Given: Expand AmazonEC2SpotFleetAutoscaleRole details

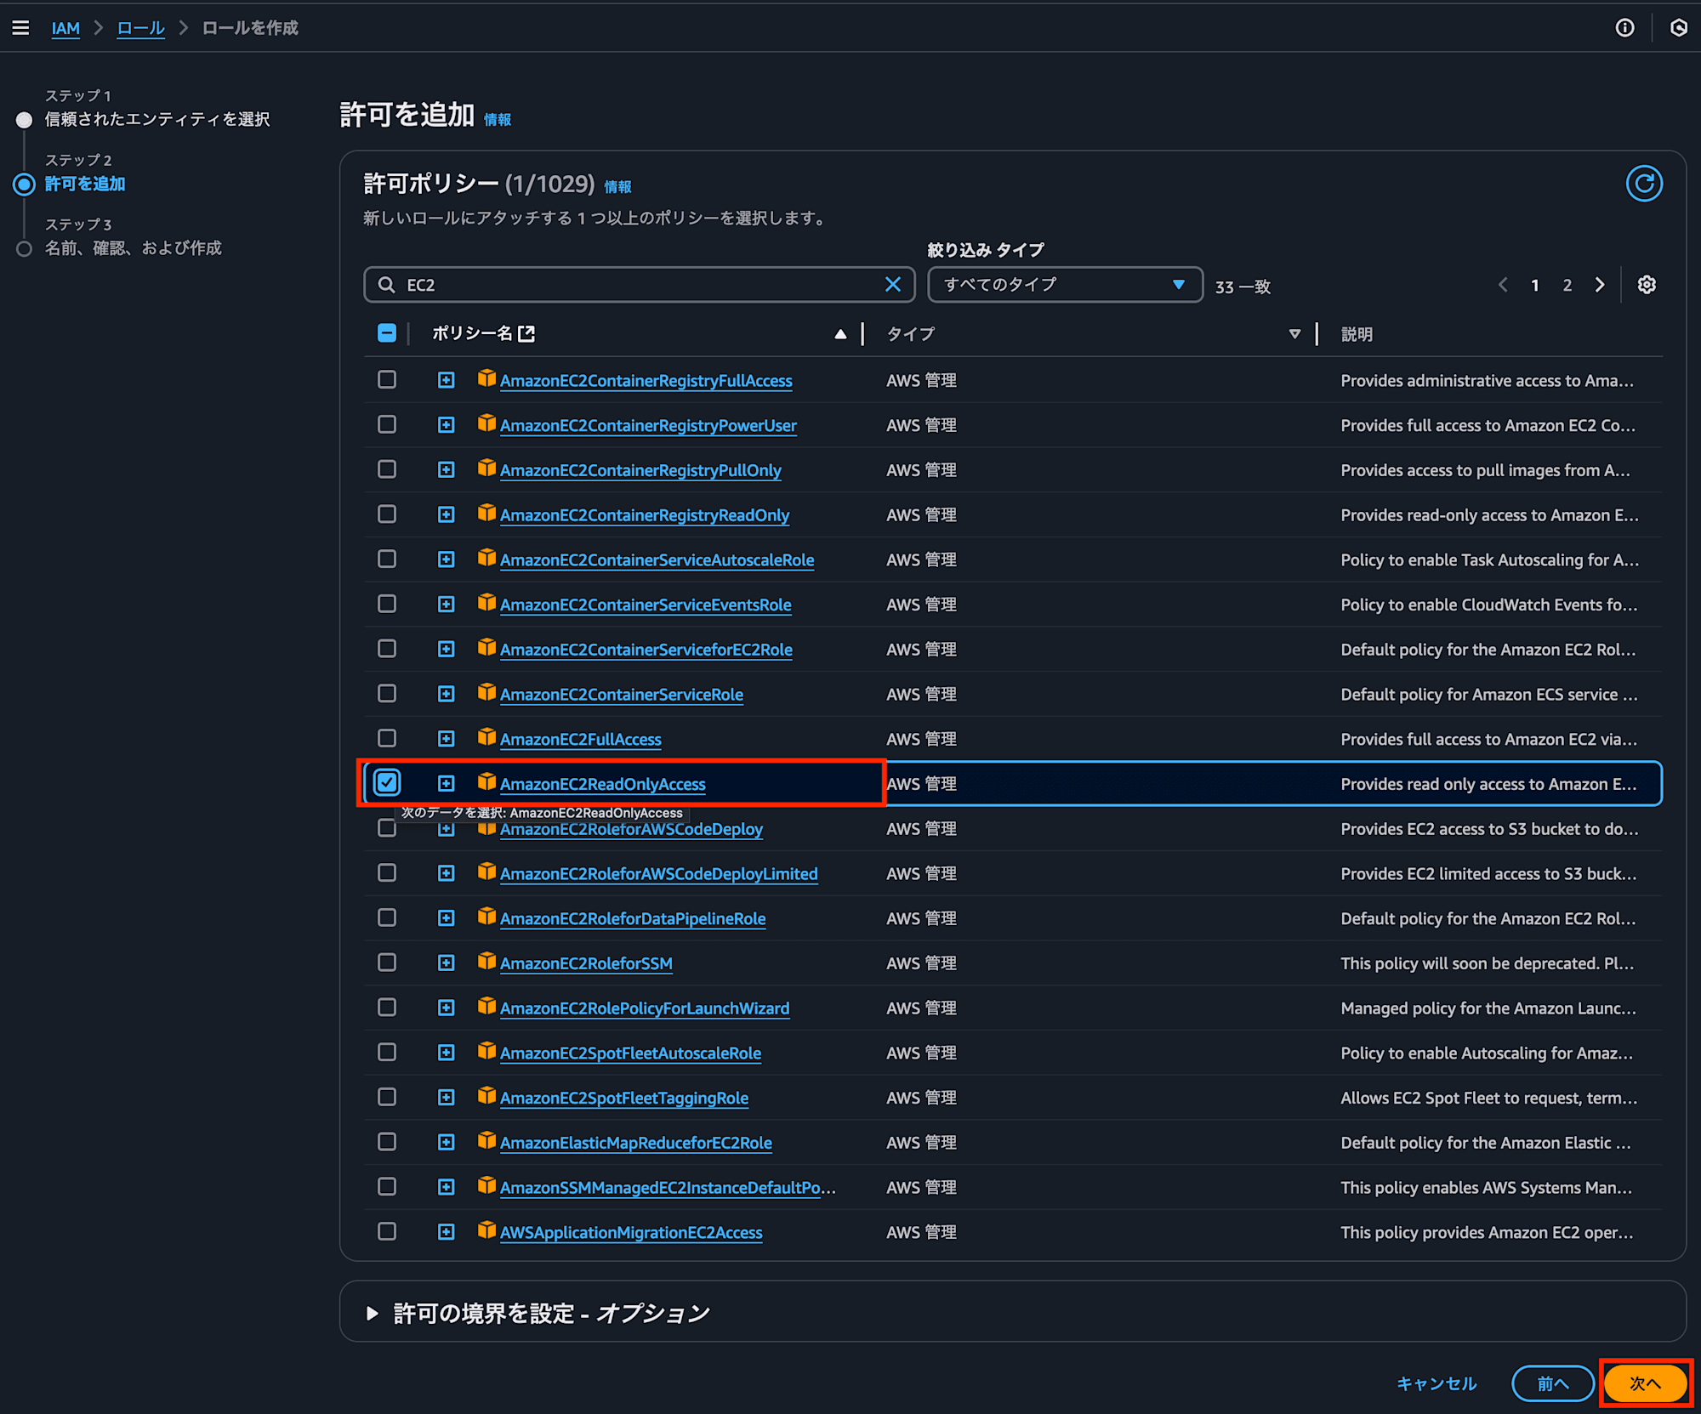Looking at the screenshot, I should (x=446, y=1053).
